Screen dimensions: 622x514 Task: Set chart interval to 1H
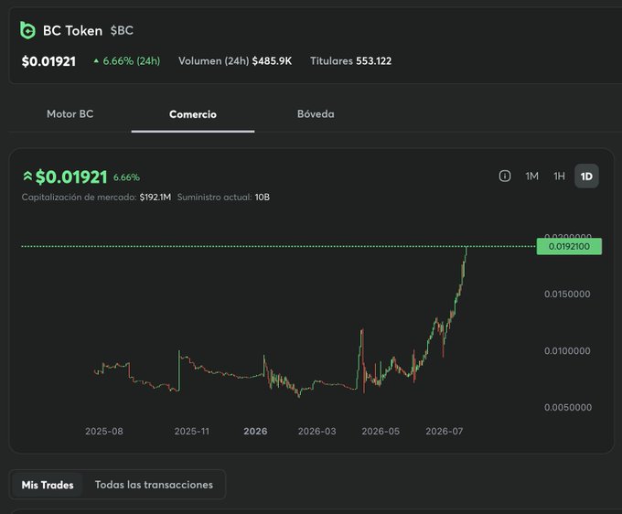pyautogui.click(x=559, y=177)
